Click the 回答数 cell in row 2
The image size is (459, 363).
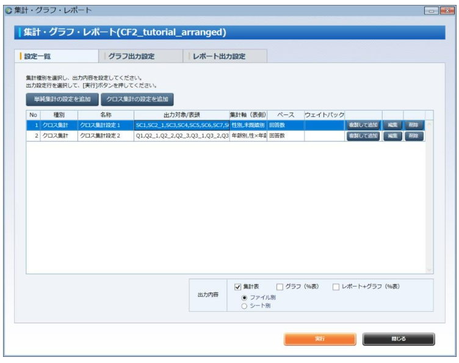tap(286, 136)
